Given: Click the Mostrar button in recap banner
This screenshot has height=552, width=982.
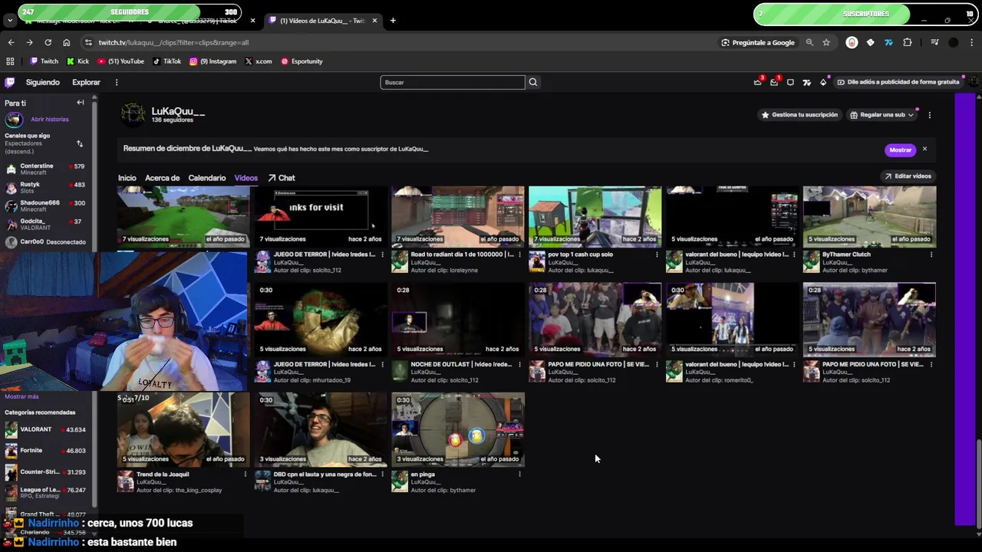Looking at the screenshot, I should [x=901, y=150].
